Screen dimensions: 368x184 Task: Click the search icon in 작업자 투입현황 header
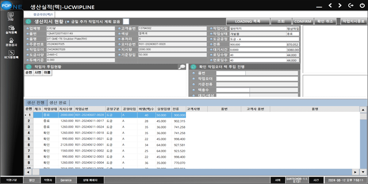[x=182, y=67]
